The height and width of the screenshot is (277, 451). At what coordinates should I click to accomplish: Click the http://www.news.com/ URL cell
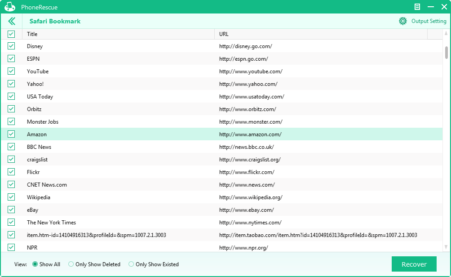tap(247, 185)
